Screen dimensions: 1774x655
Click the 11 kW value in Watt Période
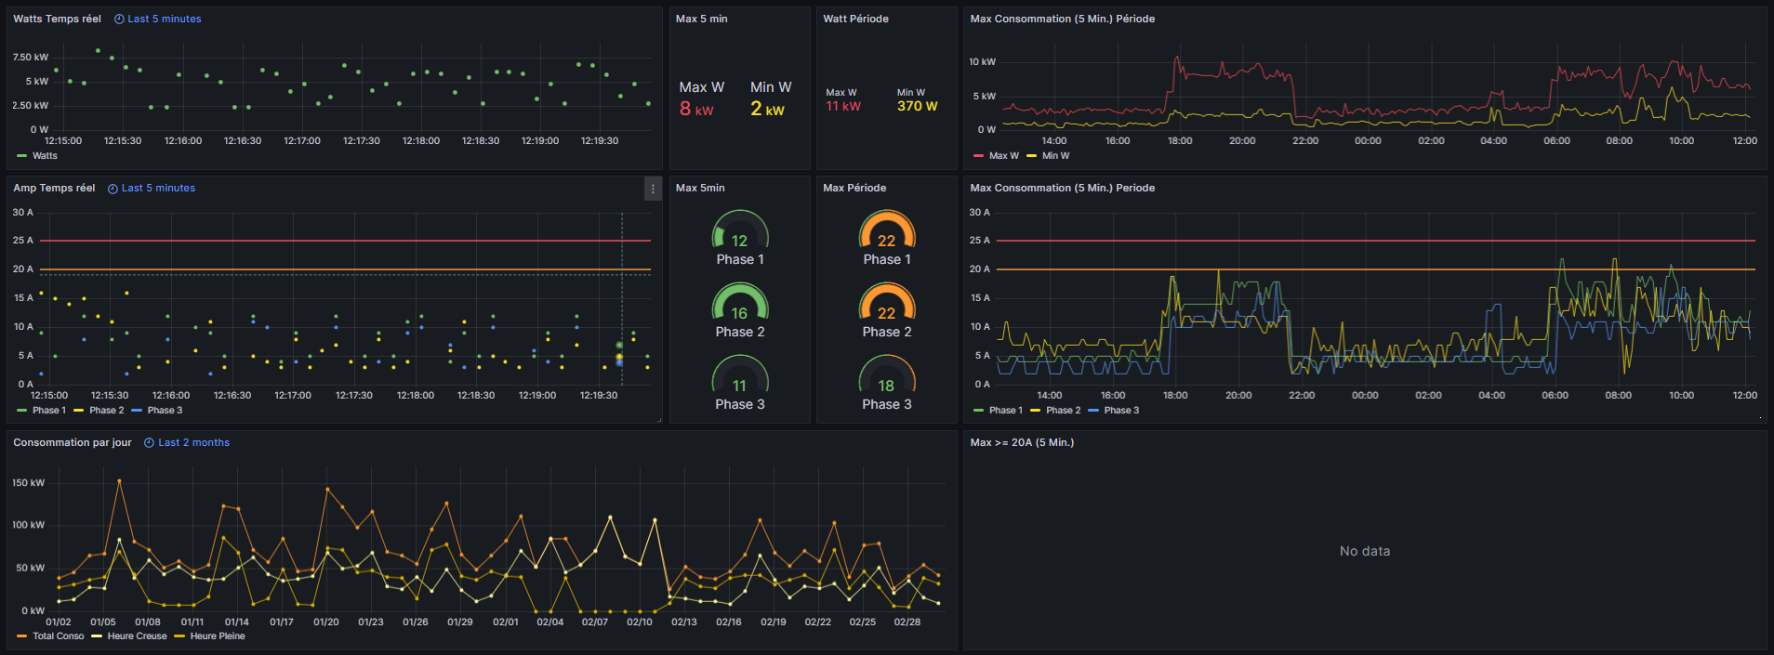843,107
